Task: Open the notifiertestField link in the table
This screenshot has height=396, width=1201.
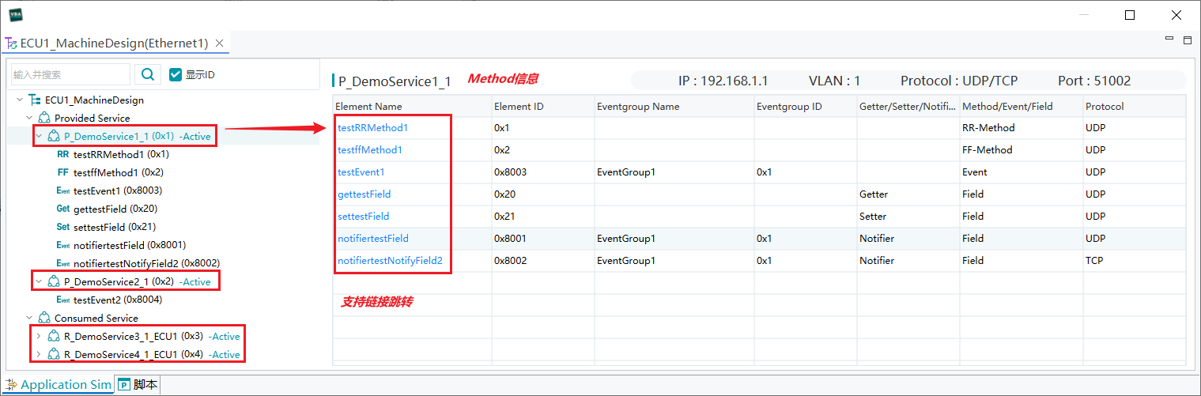Action: [x=373, y=238]
